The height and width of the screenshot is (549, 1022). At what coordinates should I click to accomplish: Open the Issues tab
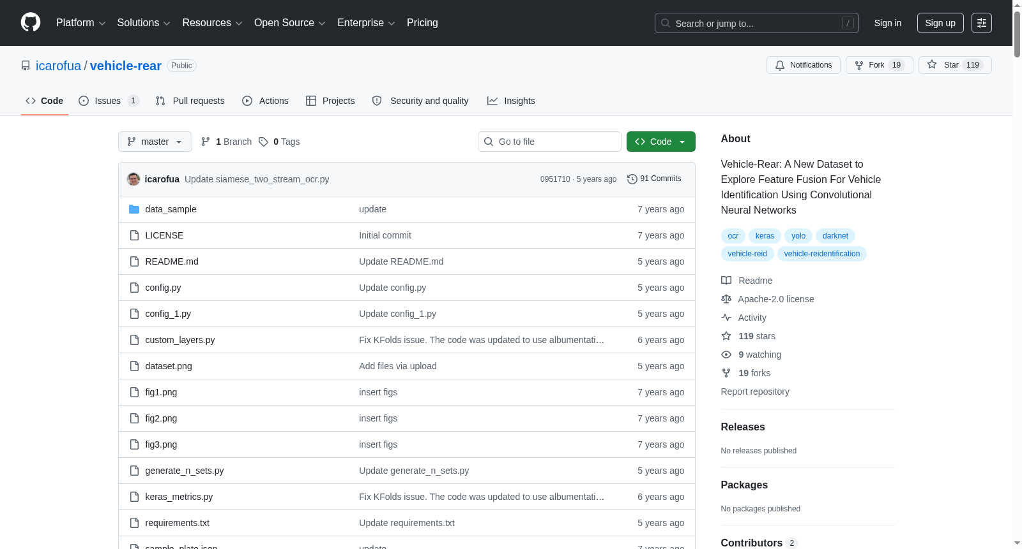tap(108, 101)
